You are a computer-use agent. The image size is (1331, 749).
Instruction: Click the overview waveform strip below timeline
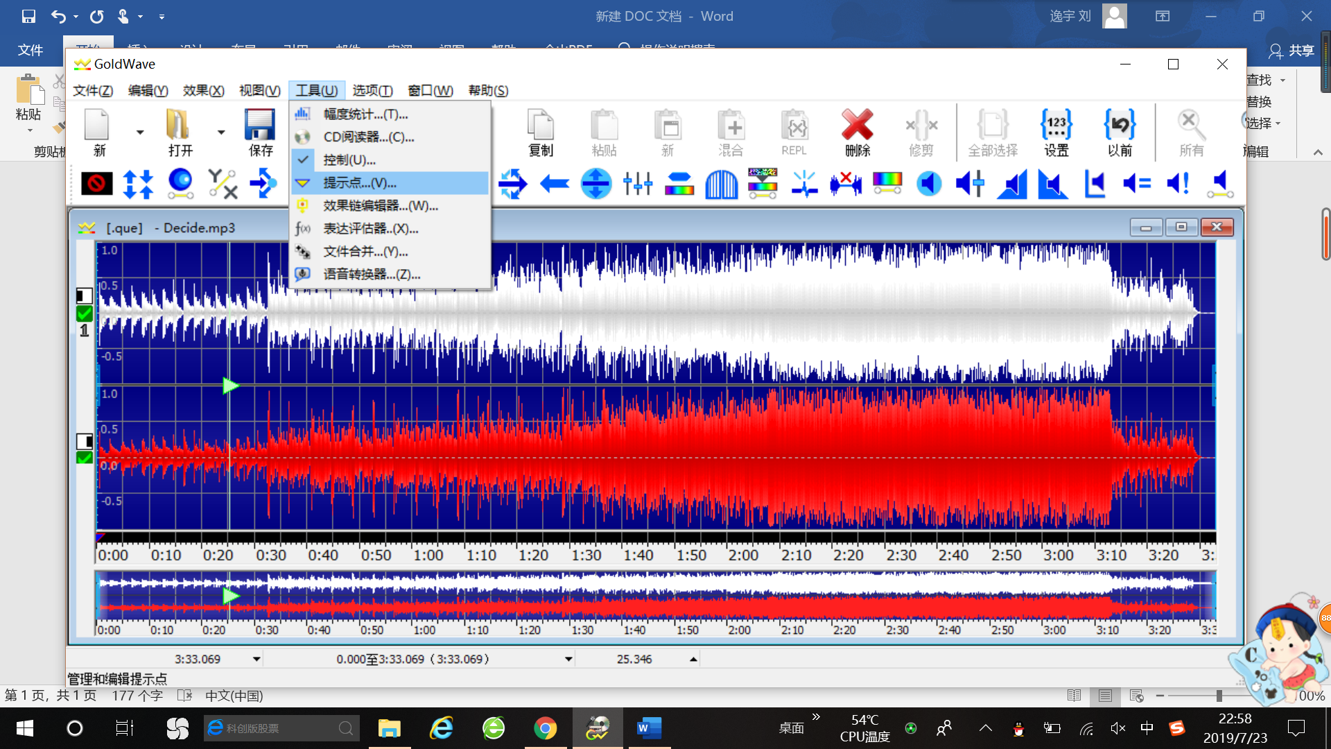tap(655, 596)
